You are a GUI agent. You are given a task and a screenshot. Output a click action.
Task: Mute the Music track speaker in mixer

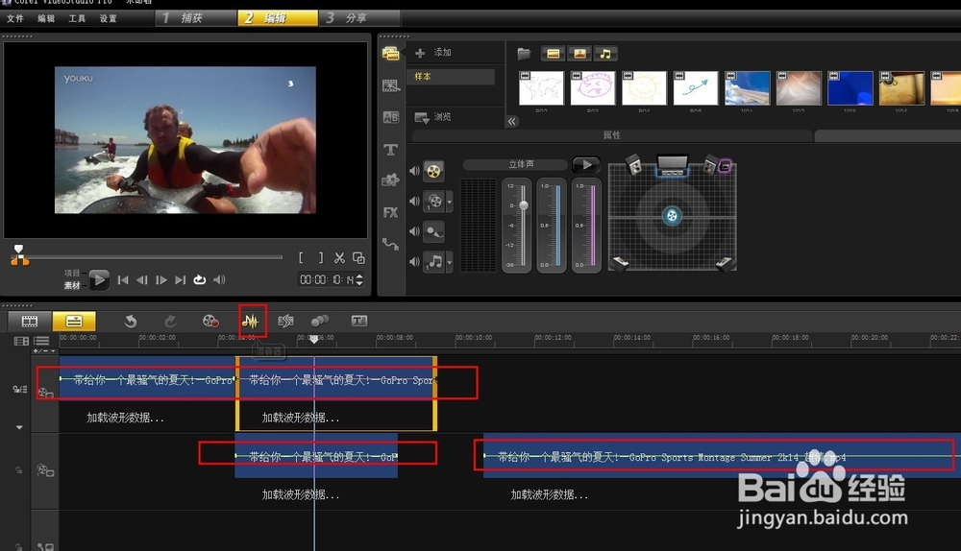pos(414,262)
